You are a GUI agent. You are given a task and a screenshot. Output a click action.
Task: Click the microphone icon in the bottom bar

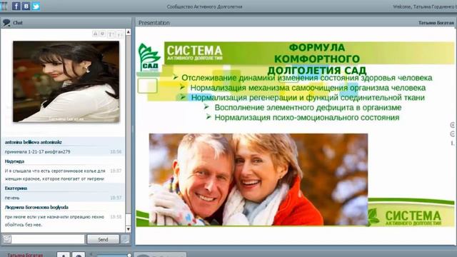pos(64,255)
